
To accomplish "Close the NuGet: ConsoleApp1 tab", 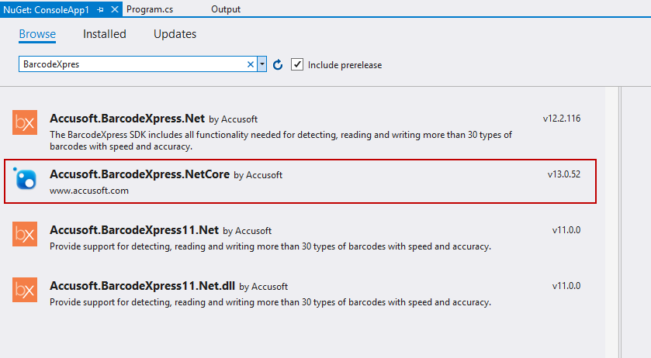I will [x=114, y=9].
